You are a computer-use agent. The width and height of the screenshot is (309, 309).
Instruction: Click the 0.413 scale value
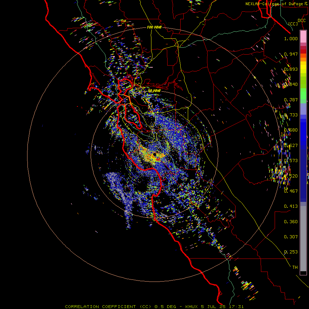click(291, 206)
